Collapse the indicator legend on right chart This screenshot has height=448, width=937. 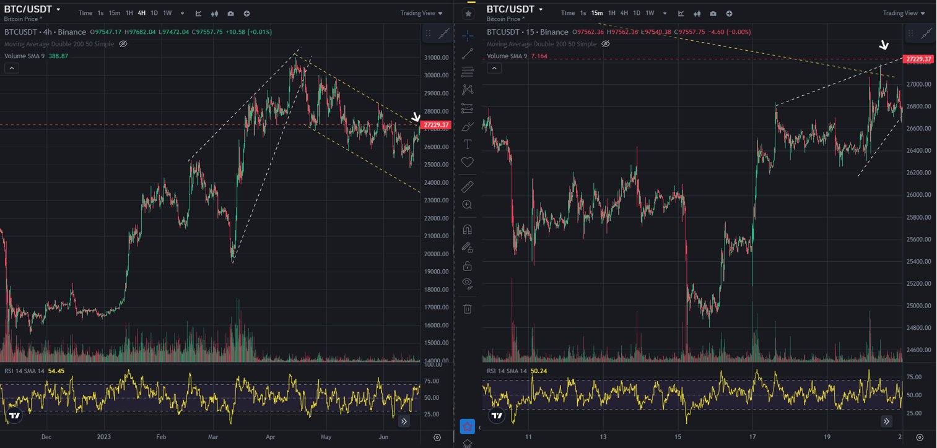point(494,68)
